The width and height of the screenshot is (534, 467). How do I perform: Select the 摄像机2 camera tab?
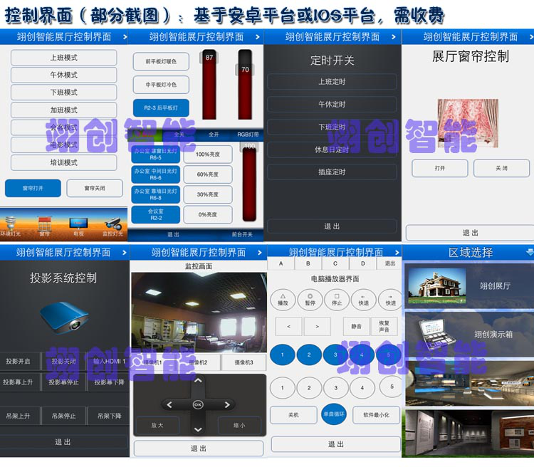tap(198, 362)
